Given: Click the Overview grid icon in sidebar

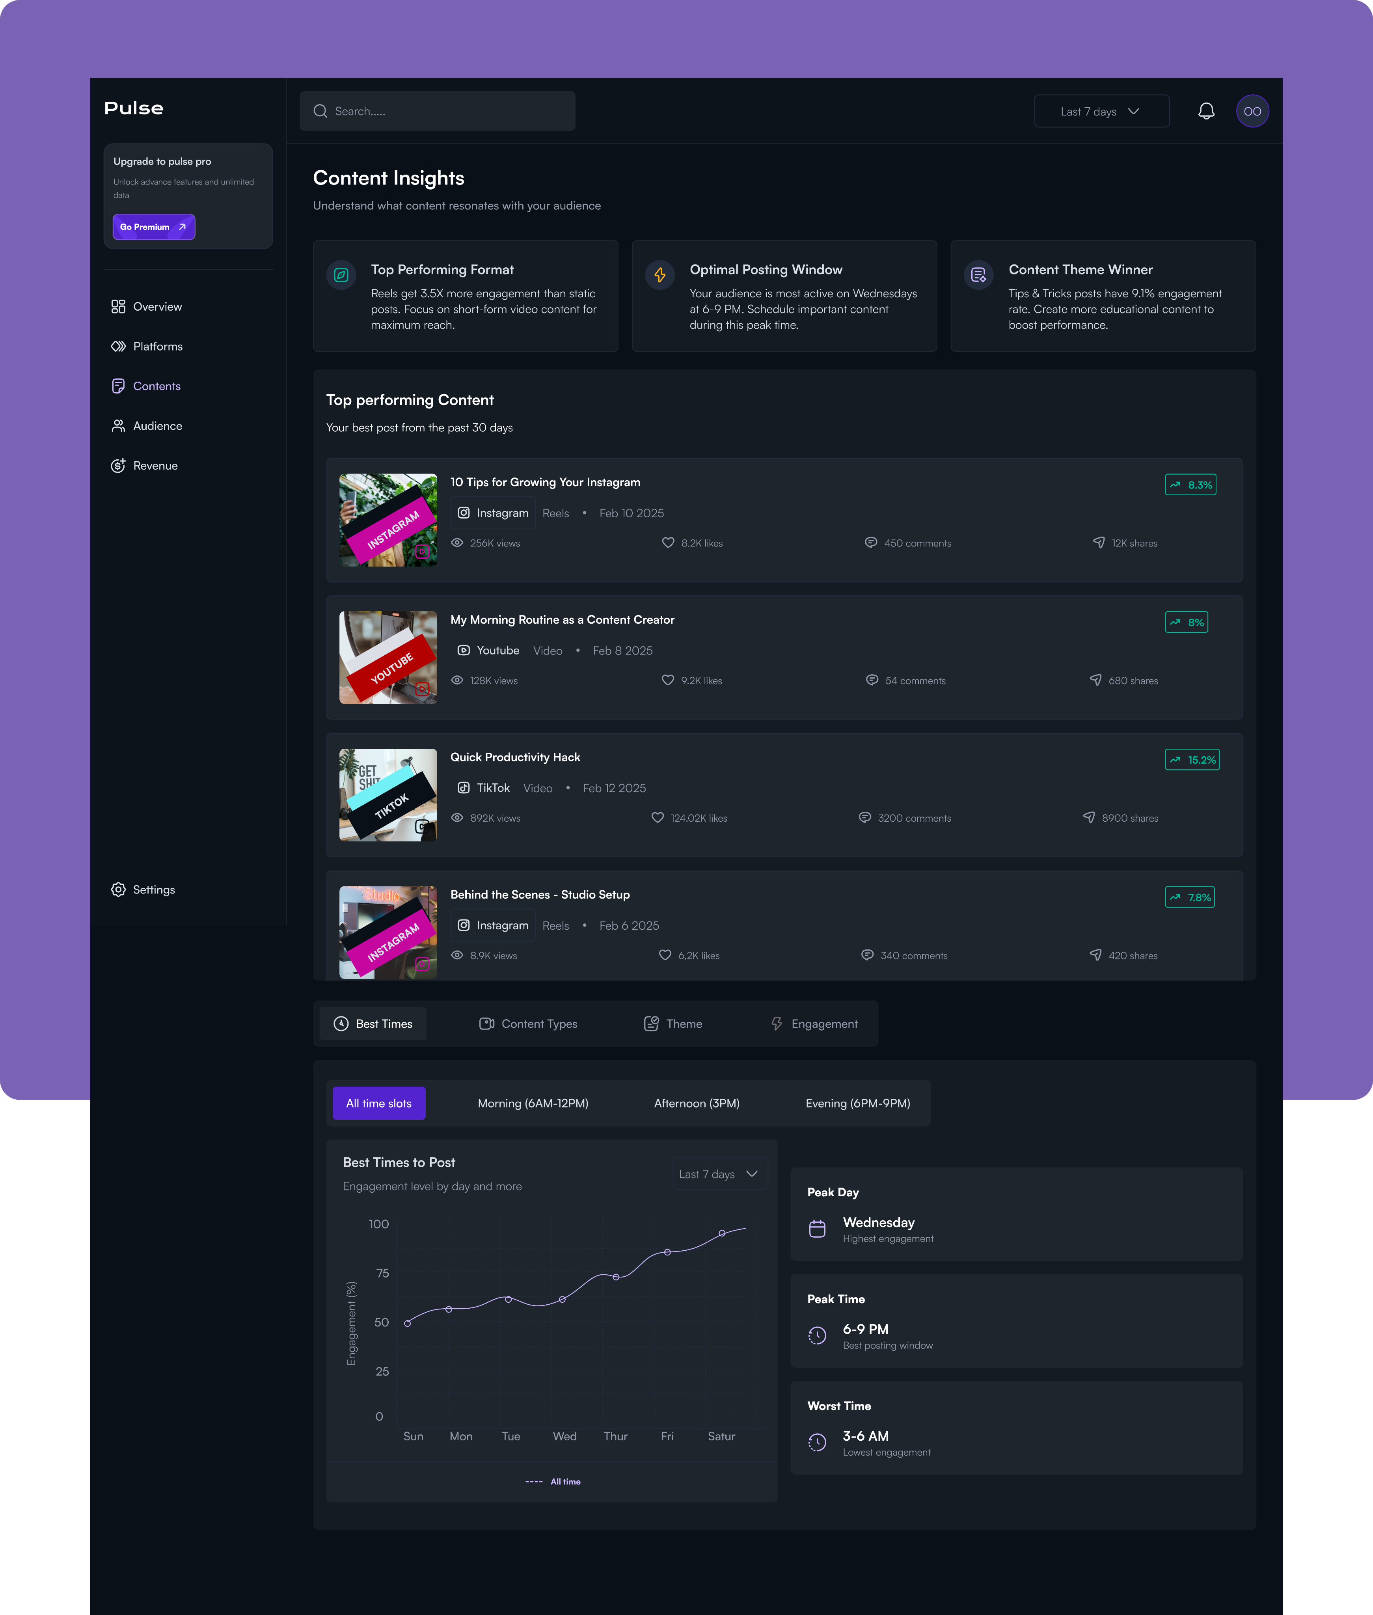Looking at the screenshot, I should 117,307.
